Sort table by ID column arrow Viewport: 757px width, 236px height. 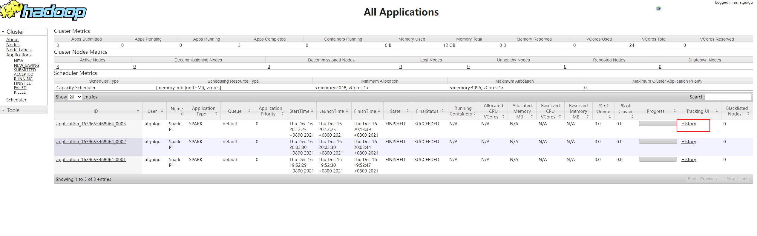tap(138, 111)
